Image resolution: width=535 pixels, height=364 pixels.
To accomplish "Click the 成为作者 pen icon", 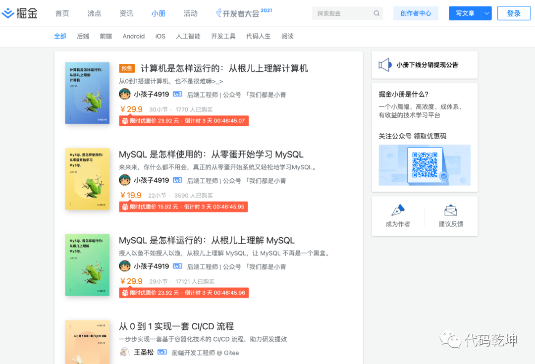I will click(x=398, y=210).
